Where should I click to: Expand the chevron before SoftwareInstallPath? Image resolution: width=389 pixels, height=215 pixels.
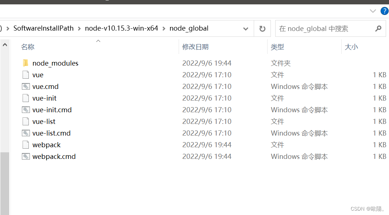tap(8, 29)
